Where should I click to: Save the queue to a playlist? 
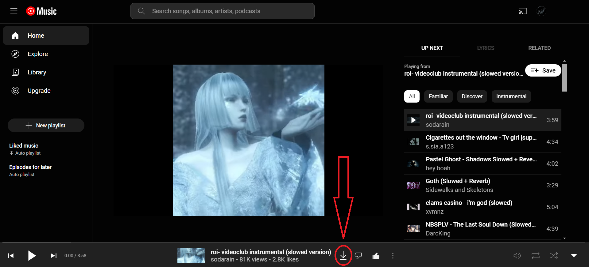[x=543, y=70]
